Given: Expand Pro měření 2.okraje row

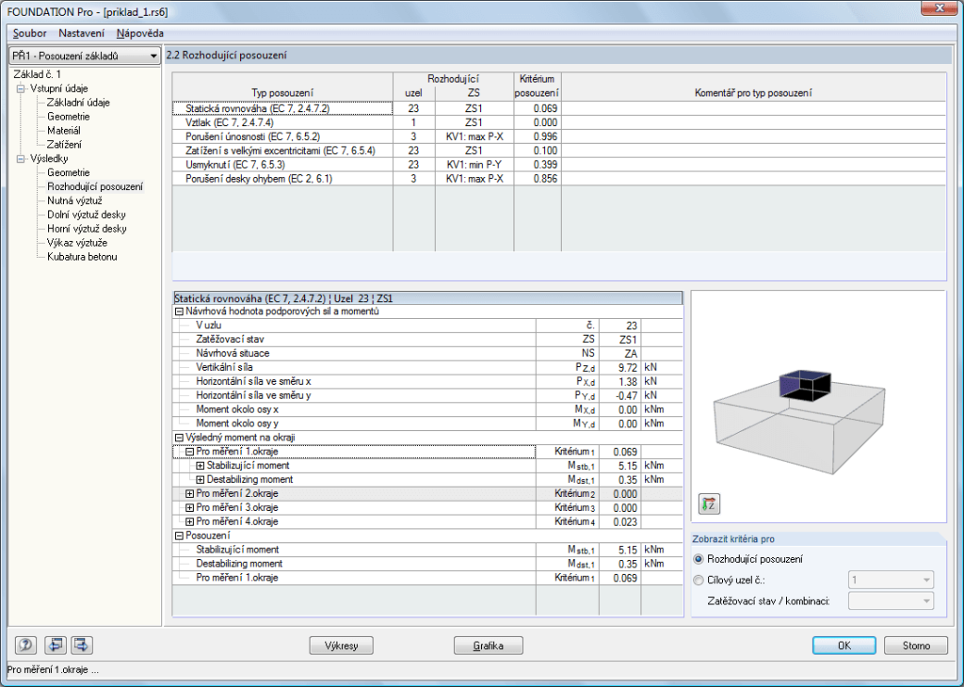Looking at the screenshot, I should tap(190, 494).
